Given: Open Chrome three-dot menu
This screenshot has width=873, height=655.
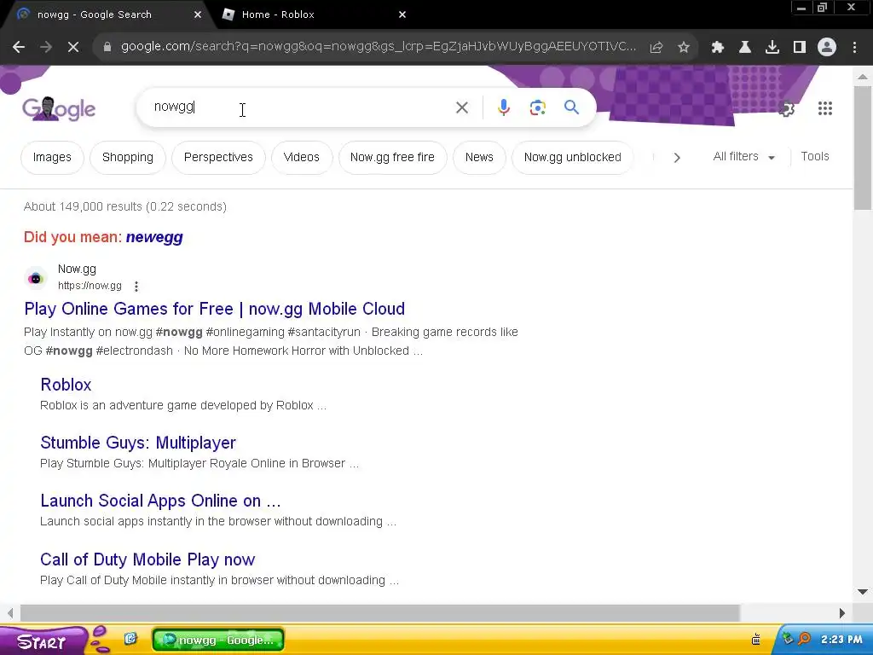Looking at the screenshot, I should pos(854,48).
